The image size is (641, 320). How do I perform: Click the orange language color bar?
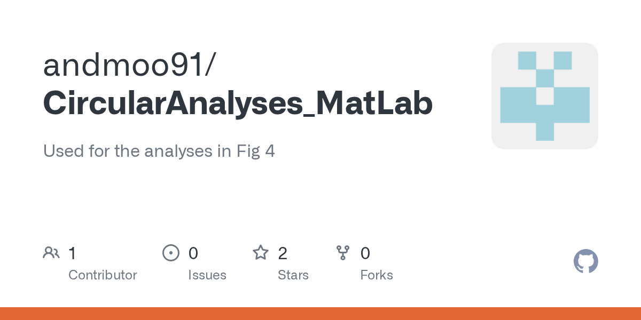320,314
